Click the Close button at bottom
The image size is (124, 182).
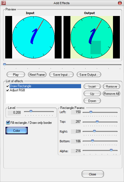point(93,174)
